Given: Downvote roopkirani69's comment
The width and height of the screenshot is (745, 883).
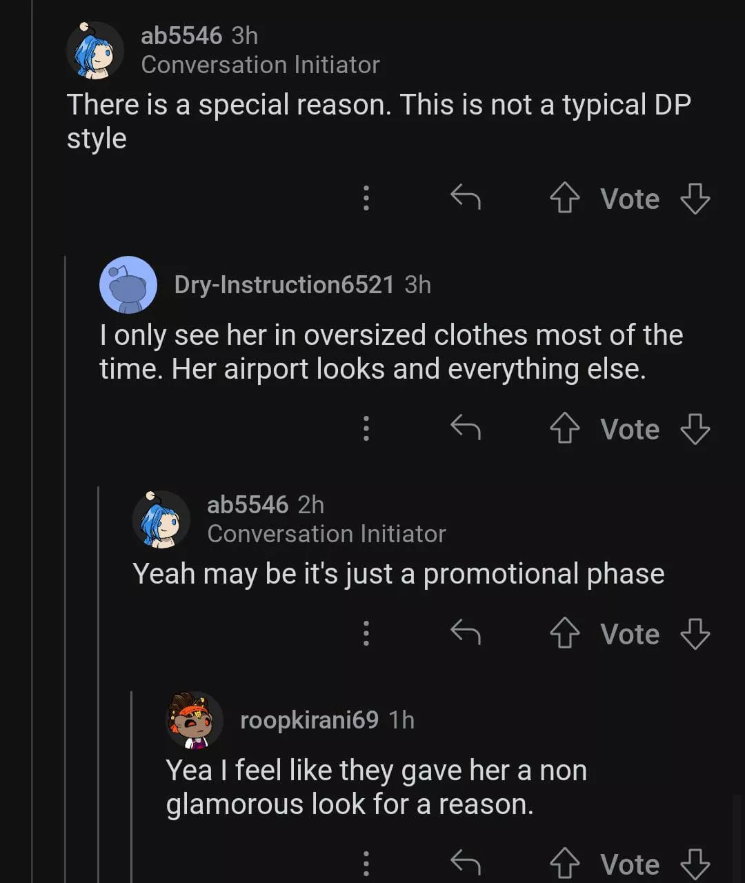Looking at the screenshot, I should coord(695,864).
